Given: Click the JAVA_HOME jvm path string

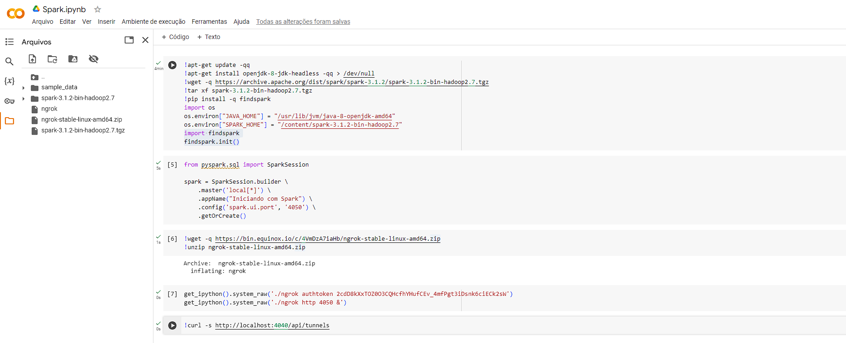Looking at the screenshot, I should coord(335,116).
